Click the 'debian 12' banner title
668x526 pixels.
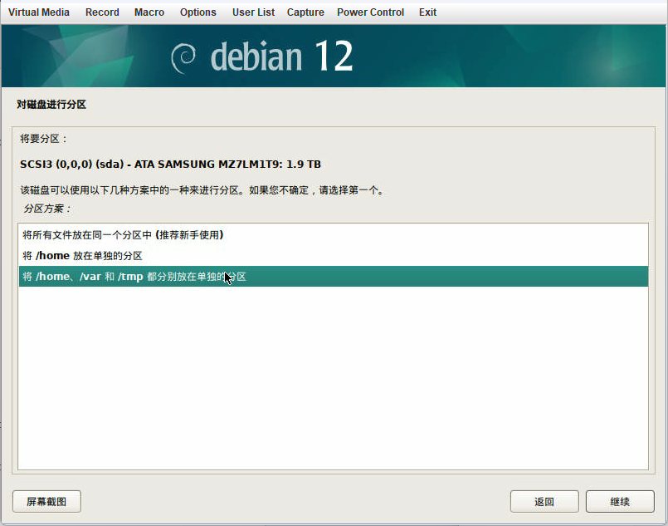[x=281, y=57]
